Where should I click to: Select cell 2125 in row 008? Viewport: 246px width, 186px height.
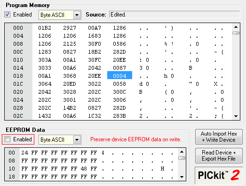pos(70,44)
